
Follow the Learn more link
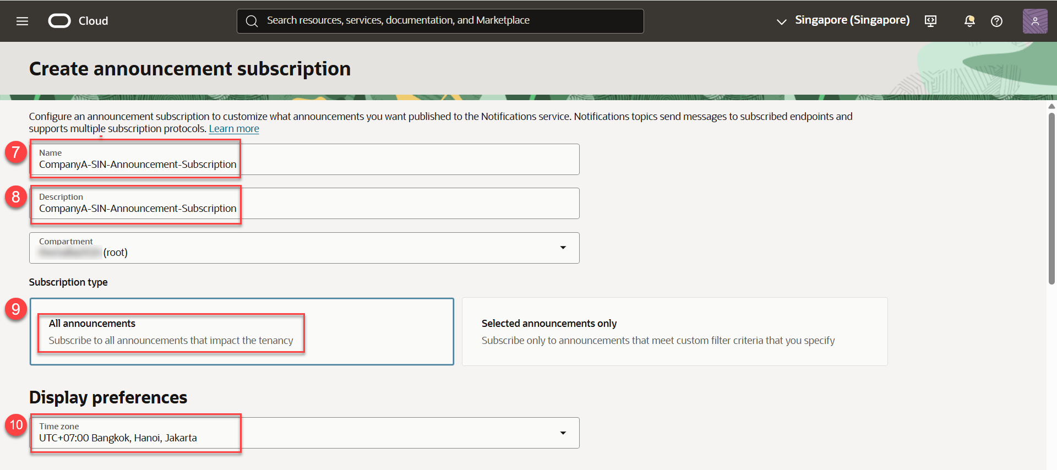pyautogui.click(x=234, y=129)
